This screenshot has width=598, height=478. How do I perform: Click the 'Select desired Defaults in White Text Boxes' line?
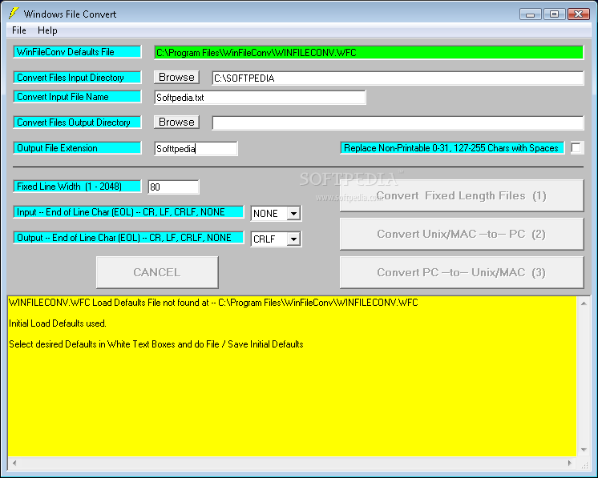pyautogui.click(x=156, y=344)
